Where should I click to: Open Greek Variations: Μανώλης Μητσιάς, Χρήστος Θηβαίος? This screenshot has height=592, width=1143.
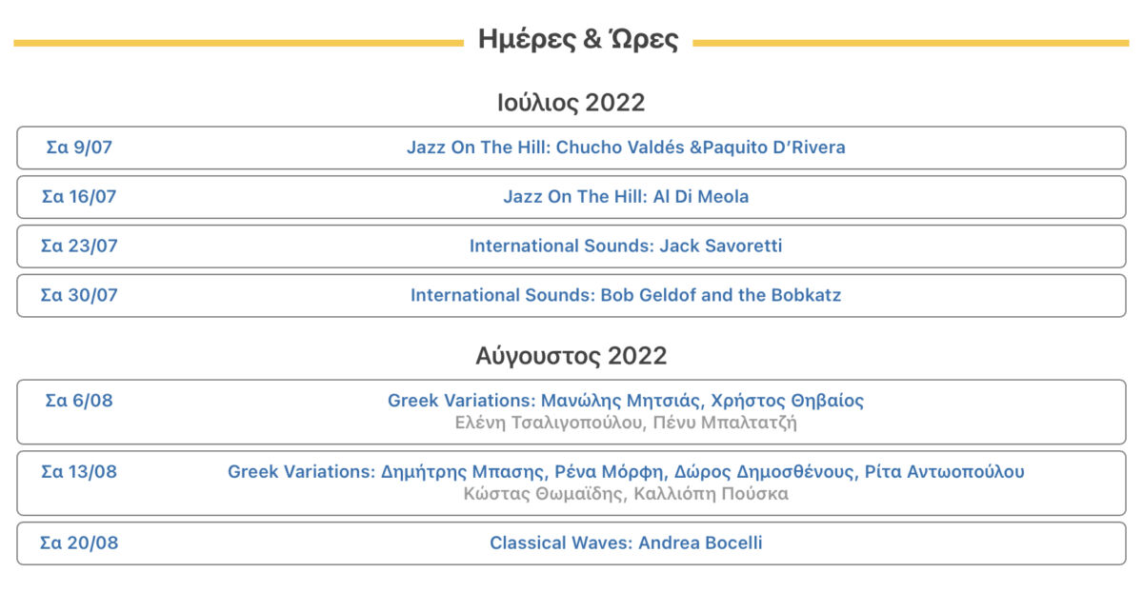625,401
